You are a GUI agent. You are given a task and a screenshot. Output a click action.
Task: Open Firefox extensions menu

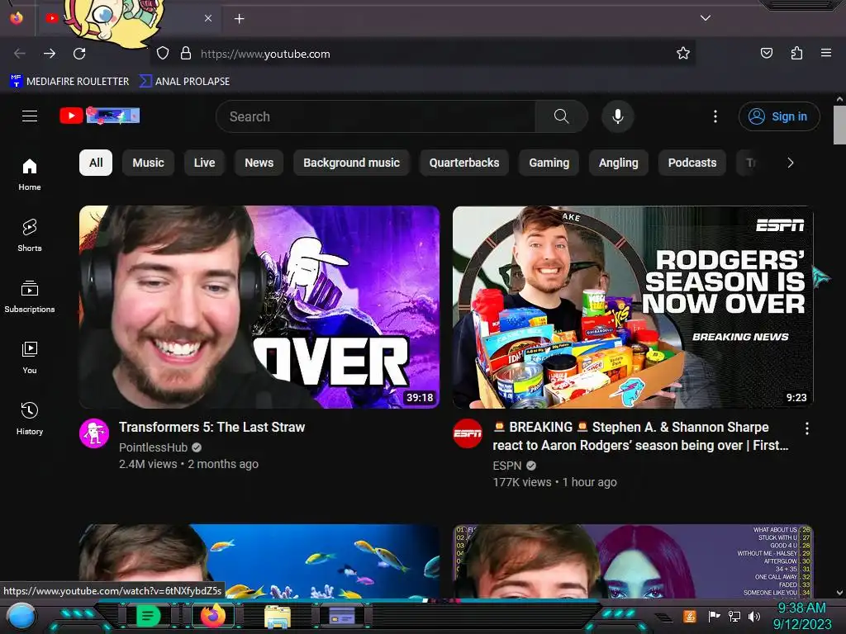click(796, 54)
